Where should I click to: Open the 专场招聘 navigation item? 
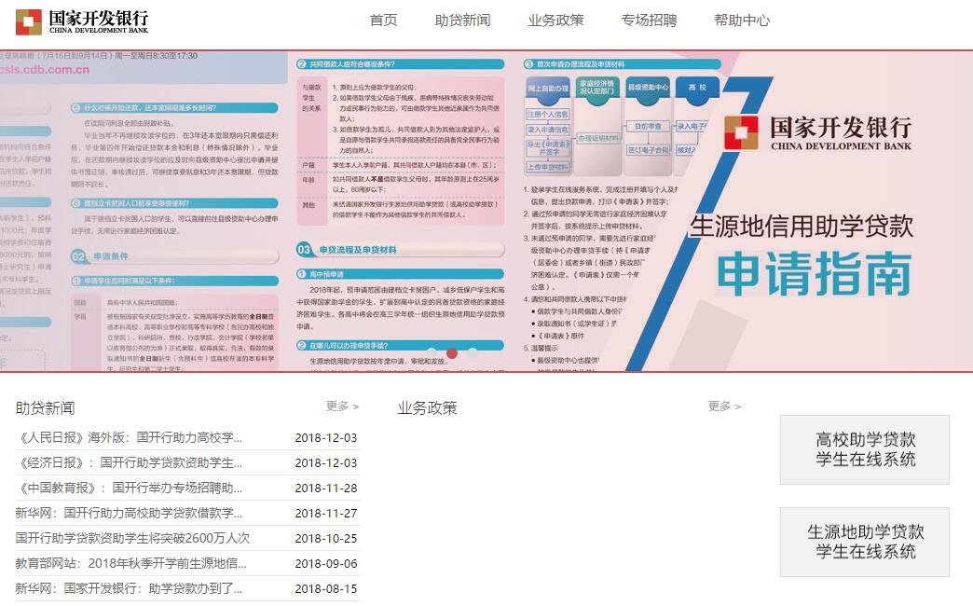649,21
